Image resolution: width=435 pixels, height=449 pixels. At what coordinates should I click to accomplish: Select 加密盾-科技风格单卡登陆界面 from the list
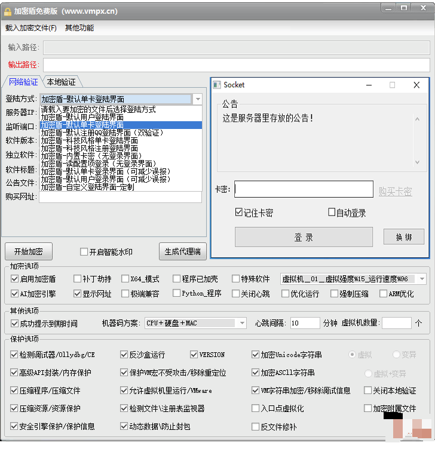pyautogui.click(x=89, y=140)
